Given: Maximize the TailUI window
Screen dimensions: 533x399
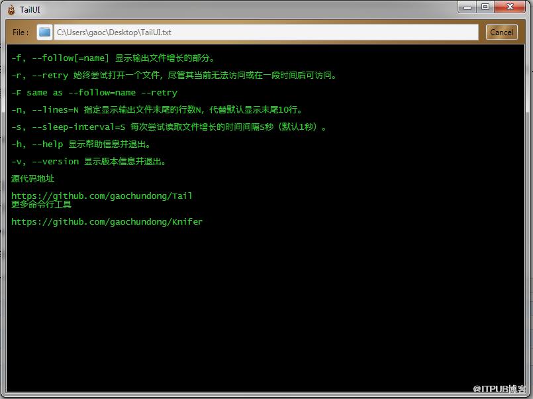Looking at the screenshot, I should point(485,7).
